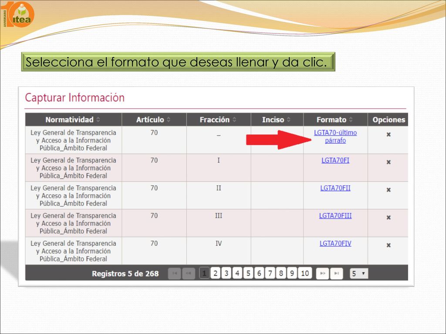Open the LGTA70FI format link
Screen dimensions: 446x334
coord(335,160)
